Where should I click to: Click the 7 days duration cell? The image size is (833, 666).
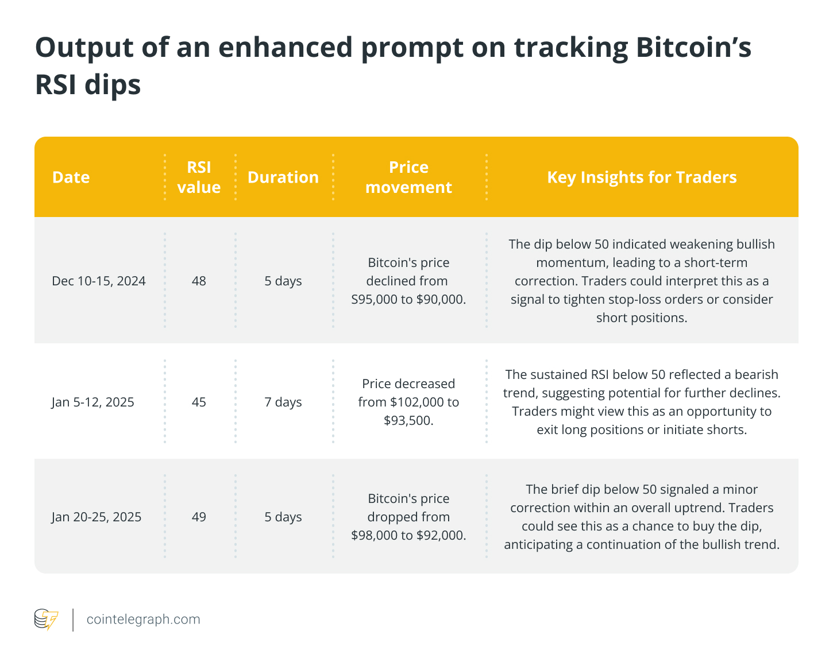coord(283,402)
